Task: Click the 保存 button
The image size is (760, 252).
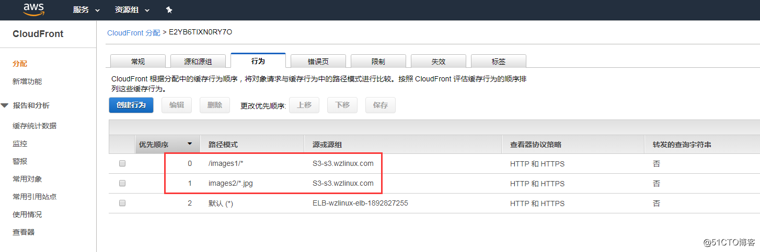Action: [381, 105]
